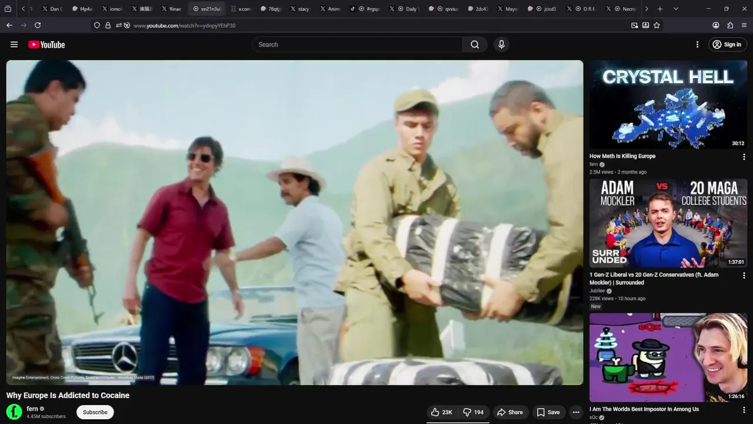Open the browser sidebar/tab manager icon
Screen dimensions: 753x424
point(8,9)
